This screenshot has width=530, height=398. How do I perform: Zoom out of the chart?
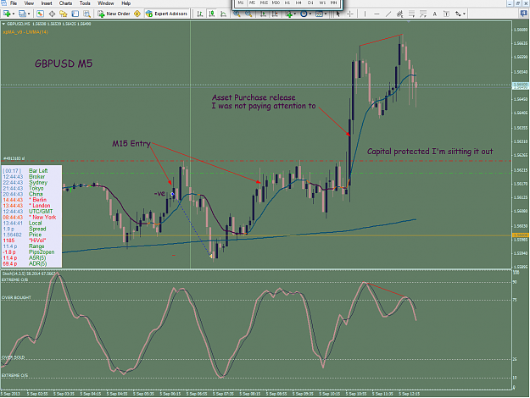[248, 14]
